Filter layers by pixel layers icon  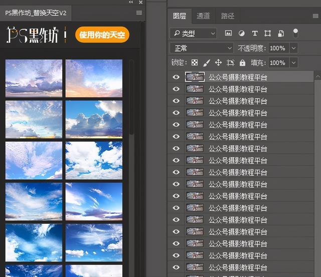pyautogui.click(x=228, y=33)
